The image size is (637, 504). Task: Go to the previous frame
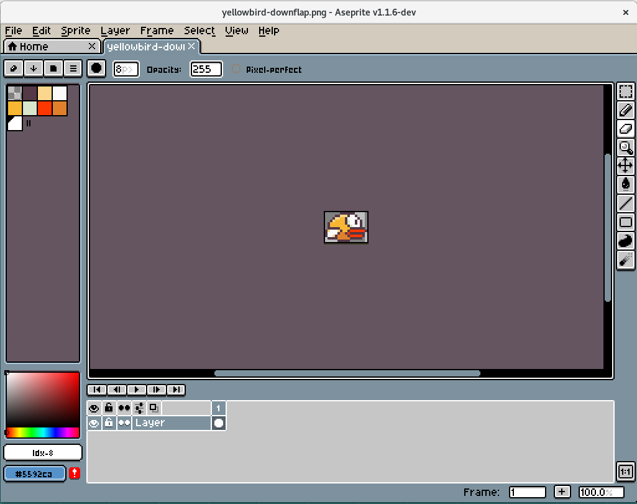pyautogui.click(x=117, y=390)
